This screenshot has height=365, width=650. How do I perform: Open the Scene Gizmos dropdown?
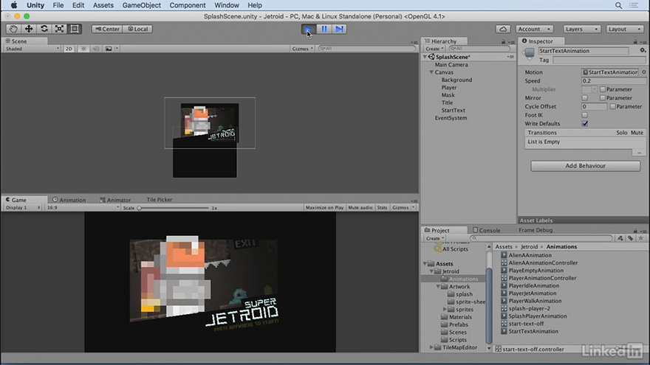tap(302, 49)
